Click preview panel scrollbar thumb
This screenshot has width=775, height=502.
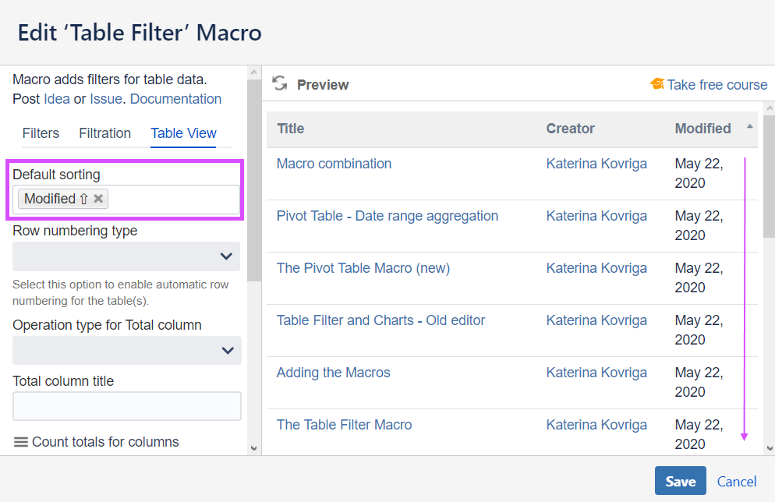[769, 176]
